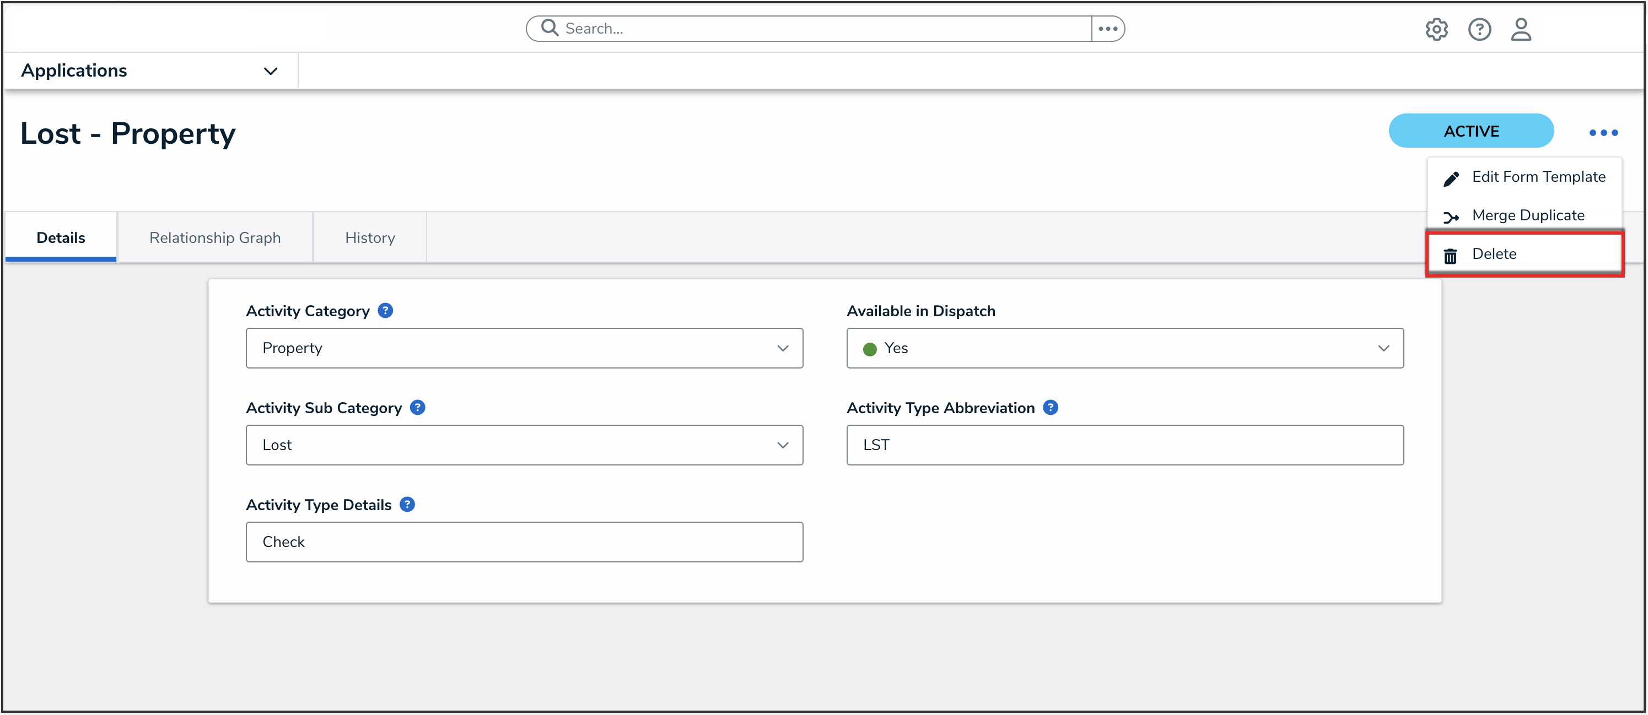Click Activity Type Abbreviation help icon
1648x715 pixels.
1050,408
